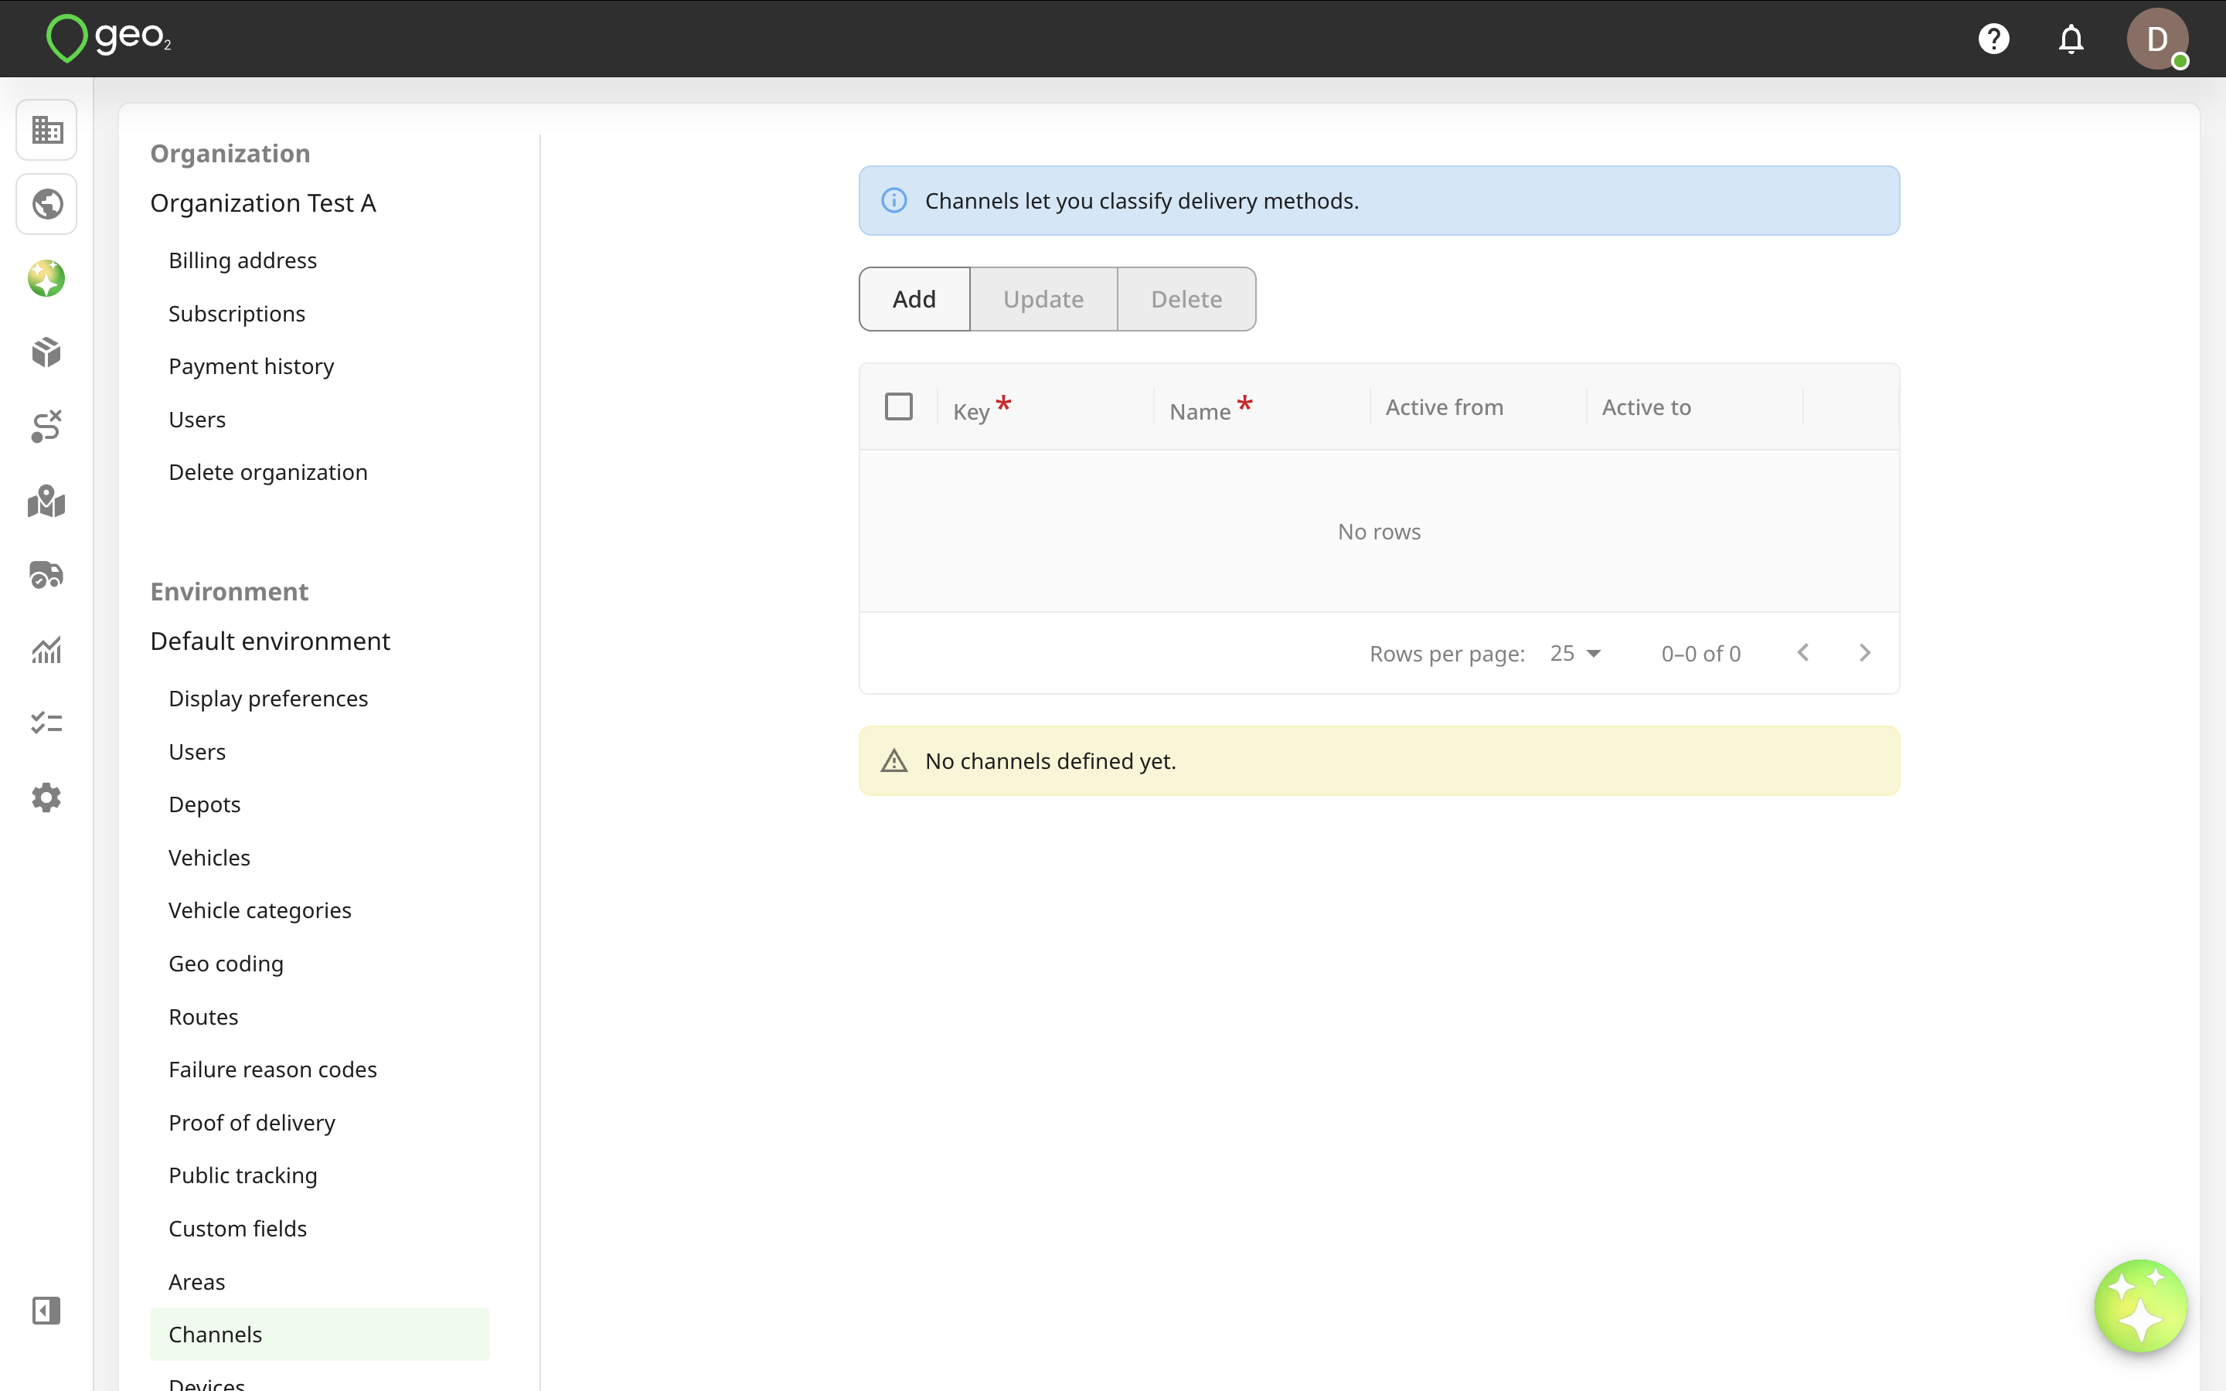Viewport: 2226px width, 1391px height.
Task: Open the settings gear icon in sidebar
Action: pos(47,798)
